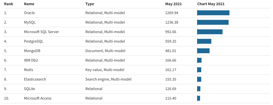Select Microsoft SQL Server row name
Screen dimensions: 273x105
41,32
